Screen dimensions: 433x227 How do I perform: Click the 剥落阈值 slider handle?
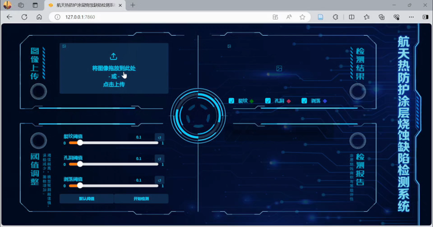[x=80, y=186]
